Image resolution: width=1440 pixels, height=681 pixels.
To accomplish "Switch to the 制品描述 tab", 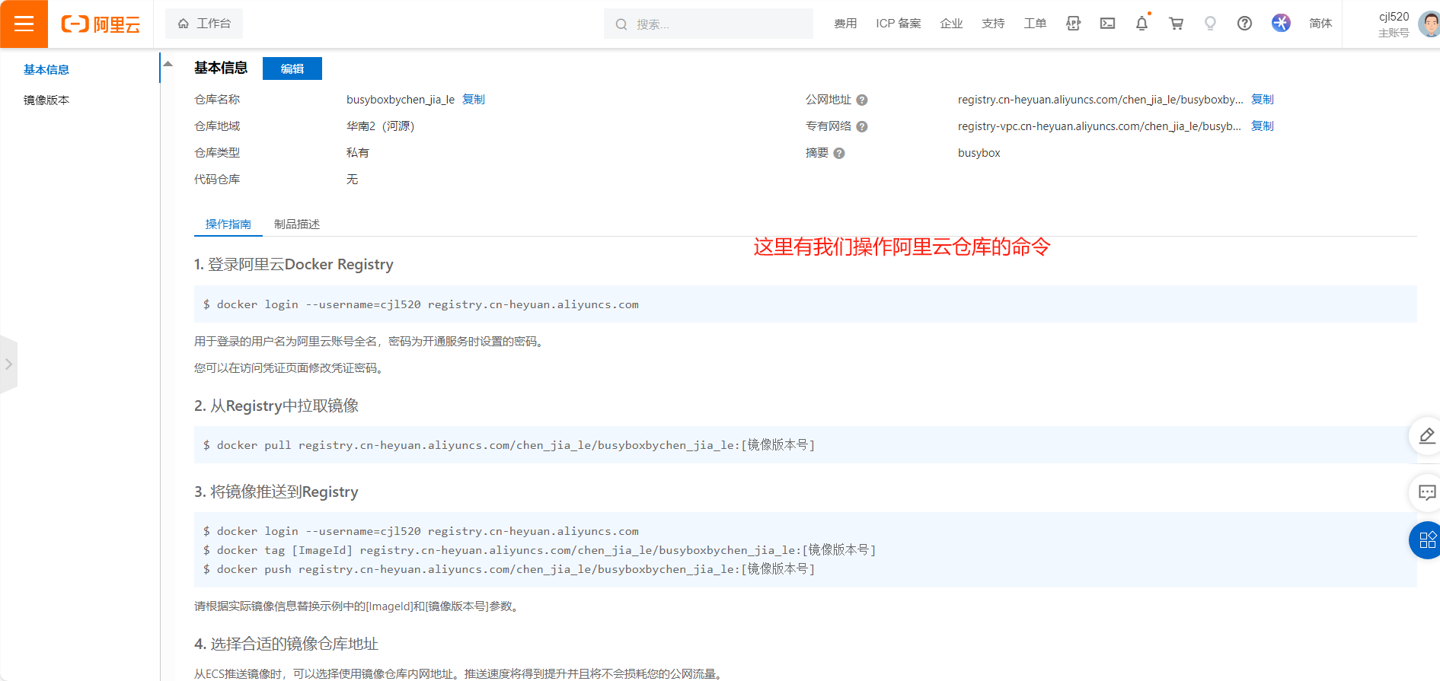I will [297, 224].
